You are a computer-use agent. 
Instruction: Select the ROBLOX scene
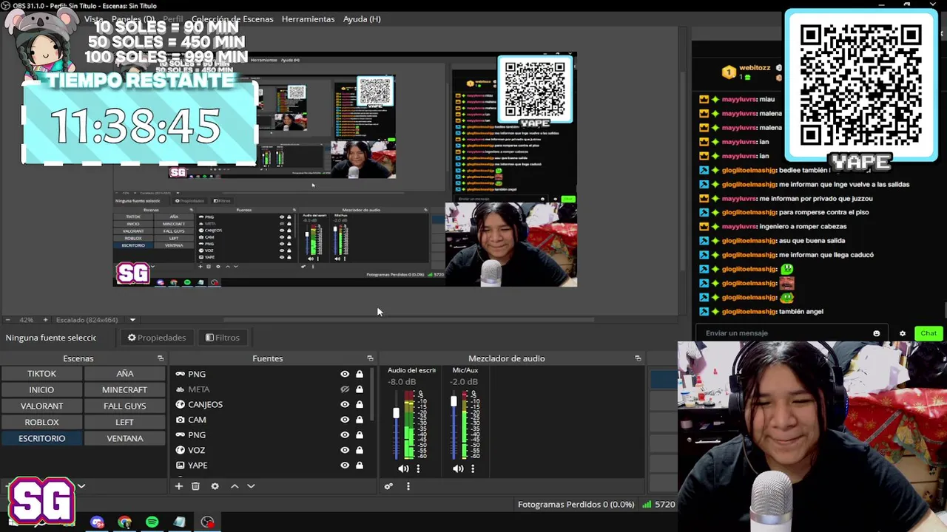click(x=41, y=423)
